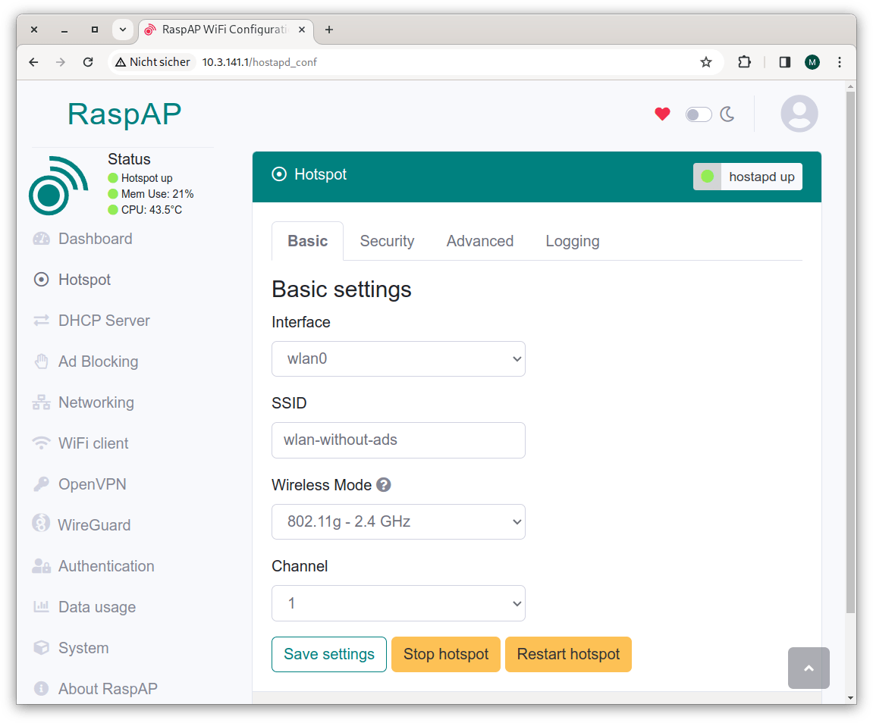Click Save settings button
873x723 pixels.
[x=329, y=655]
